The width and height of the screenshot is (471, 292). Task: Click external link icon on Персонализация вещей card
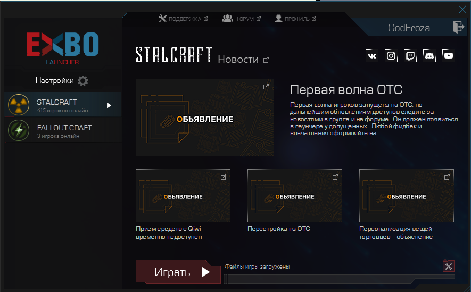pyautogui.click(x=447, y=177)
